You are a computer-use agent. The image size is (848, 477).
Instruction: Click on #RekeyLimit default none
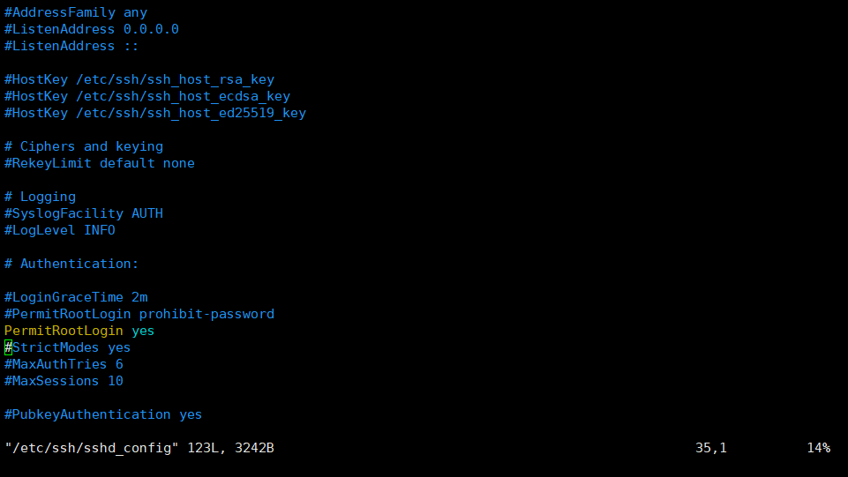[100, 163]
